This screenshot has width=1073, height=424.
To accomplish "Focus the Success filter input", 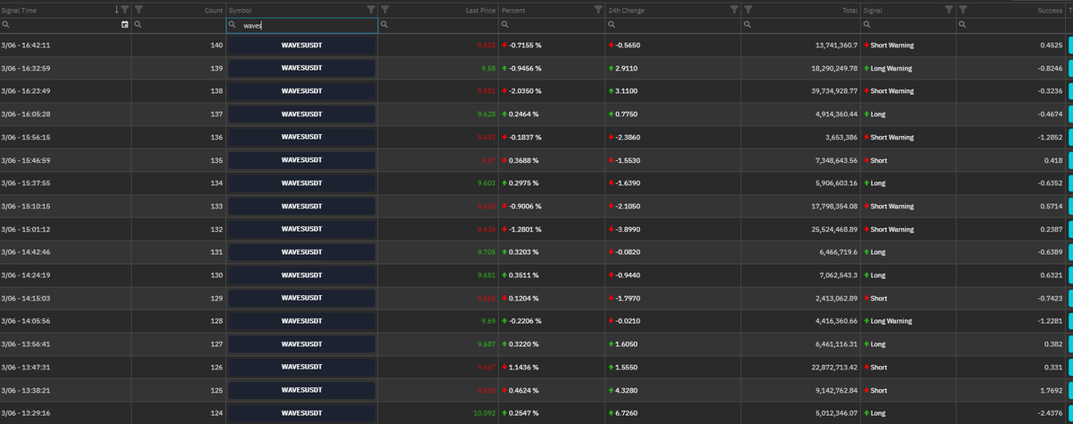I will coord(1010,25).
